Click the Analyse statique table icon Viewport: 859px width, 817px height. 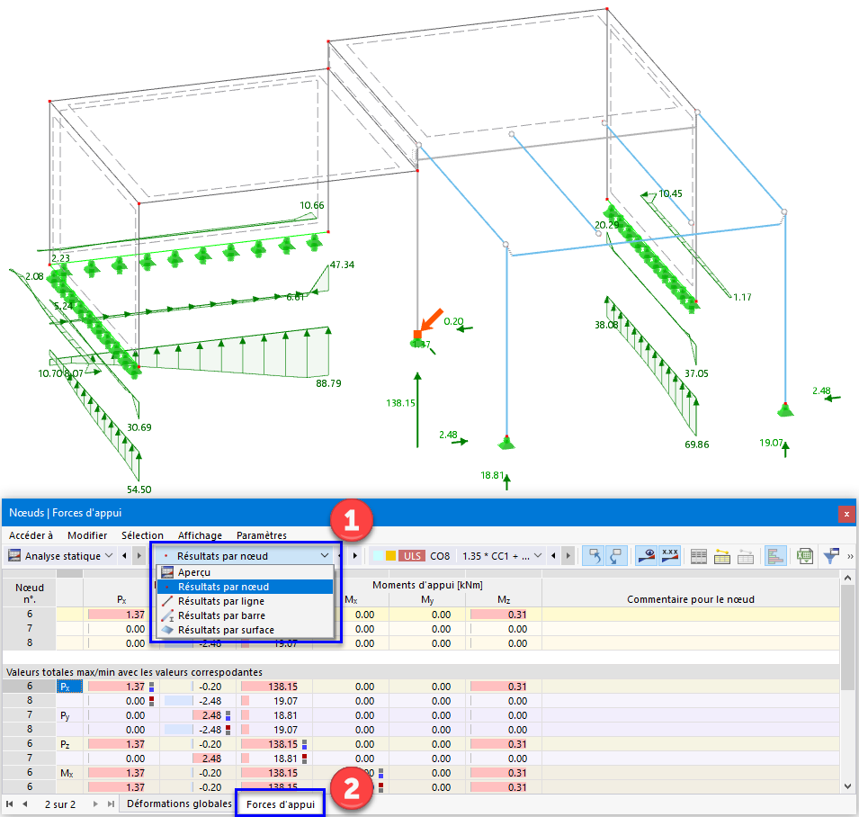pyautogui.click(x=14, y=556)
